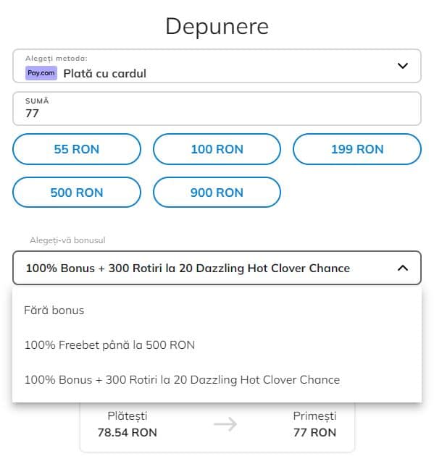This screenshot has width=434, height=456.
Task: Click the Alegeți metoda label text
Action: [x=57, y=59]
